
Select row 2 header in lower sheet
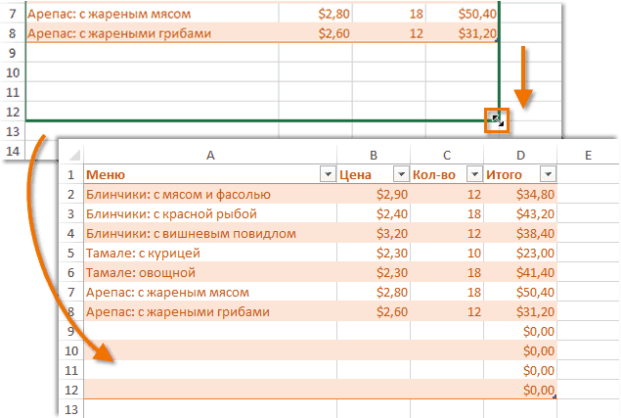point(70,195)
